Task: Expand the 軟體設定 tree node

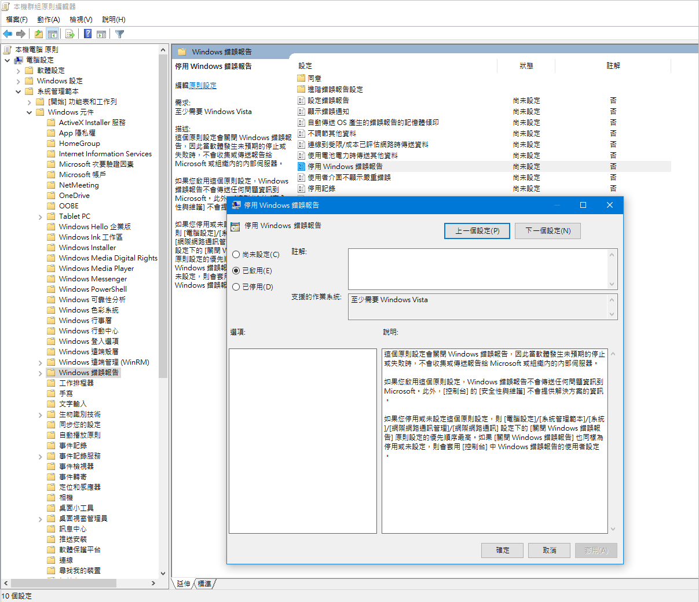Action: 19,71
